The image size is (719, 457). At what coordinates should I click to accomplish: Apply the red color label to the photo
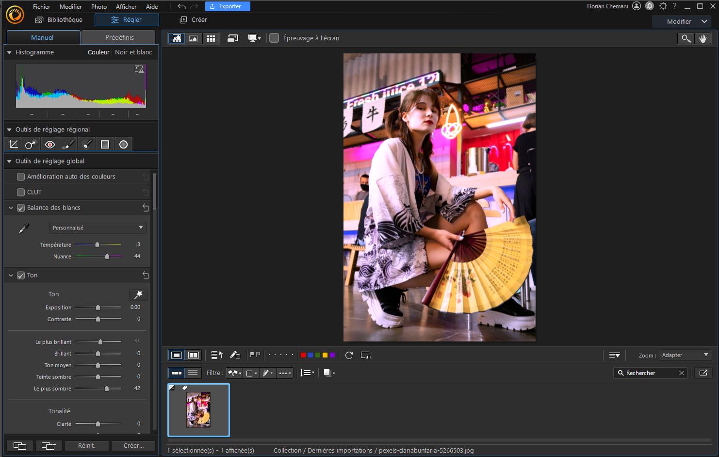pyautogui.click(x=302, y=355)
